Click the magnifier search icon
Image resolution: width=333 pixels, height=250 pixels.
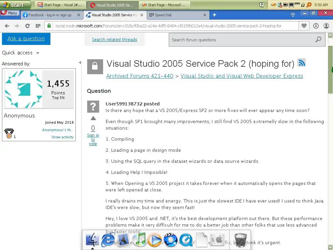coord(318,39)
